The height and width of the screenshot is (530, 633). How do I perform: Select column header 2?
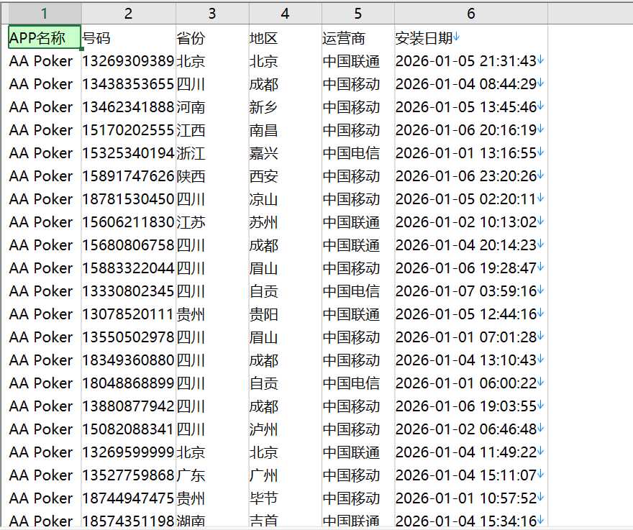click(x=128, y=14)
